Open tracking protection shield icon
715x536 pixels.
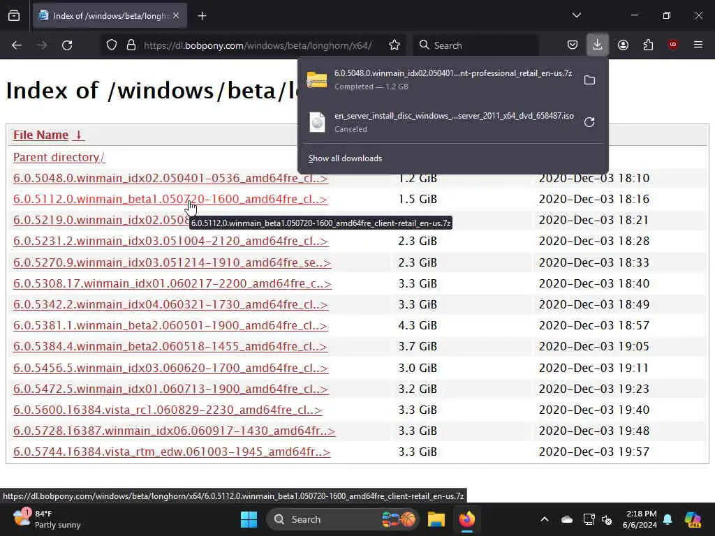[112, 45]
